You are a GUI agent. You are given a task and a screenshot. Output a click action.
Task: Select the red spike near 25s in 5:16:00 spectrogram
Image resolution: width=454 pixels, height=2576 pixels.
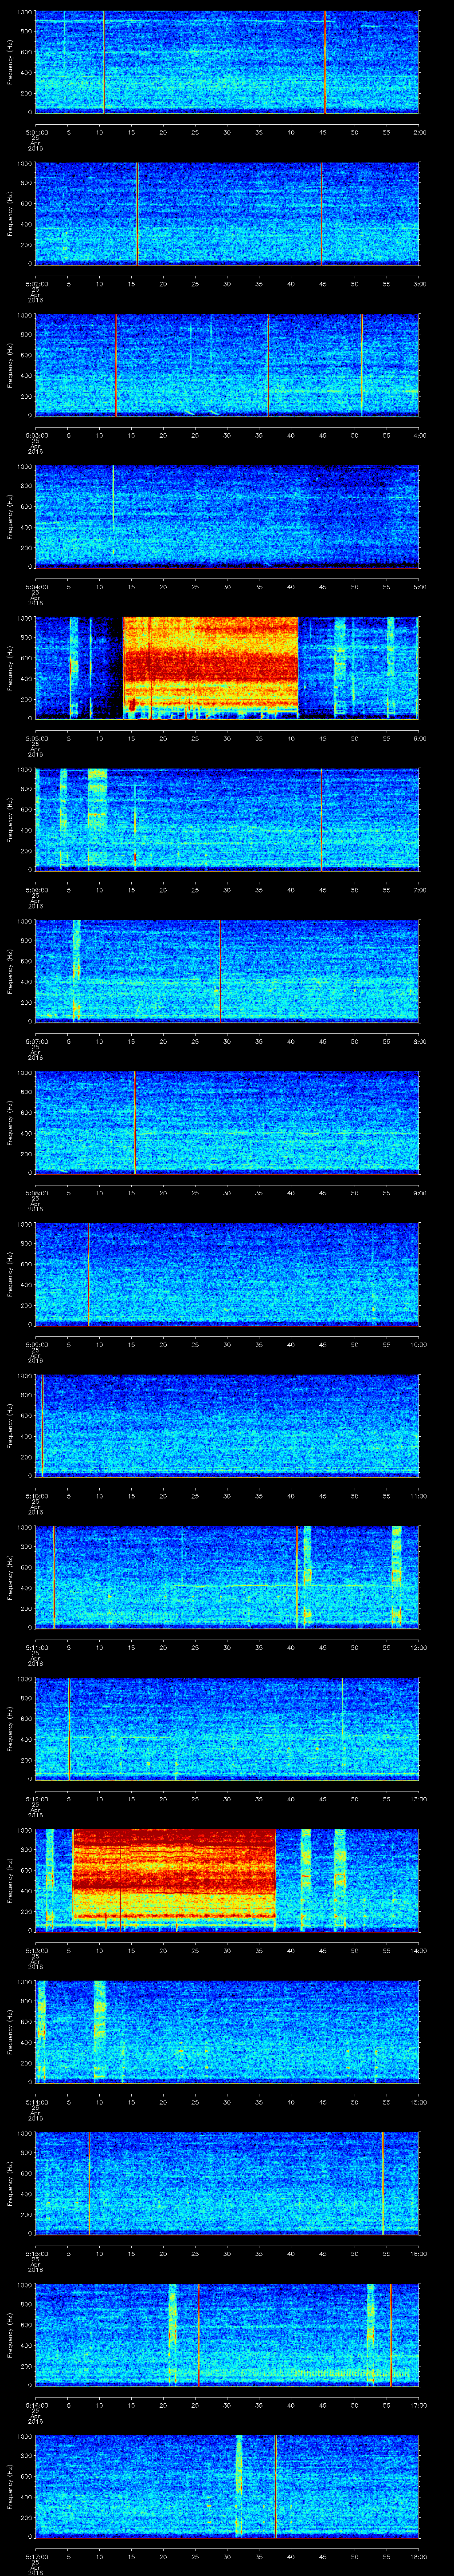point(198,2335)
